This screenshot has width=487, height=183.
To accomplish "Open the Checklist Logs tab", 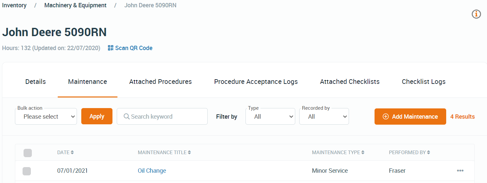I will [x=424, y=82].
